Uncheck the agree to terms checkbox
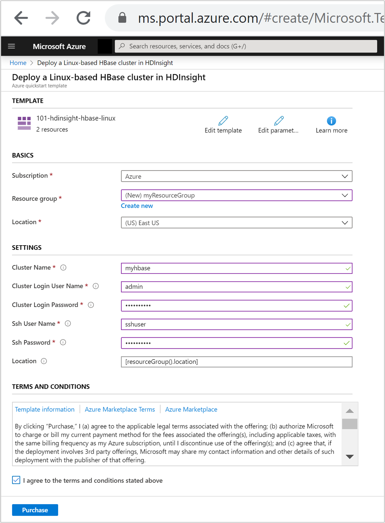385x523 pixels. coord(16,480)
